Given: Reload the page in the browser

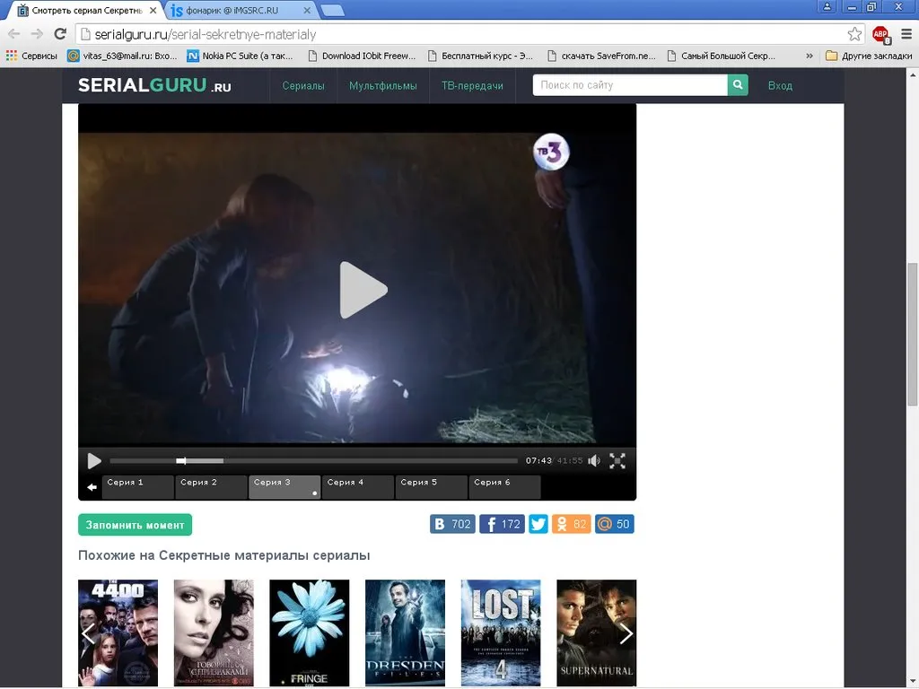Looking at the screenshot, I should click(60, 34).
